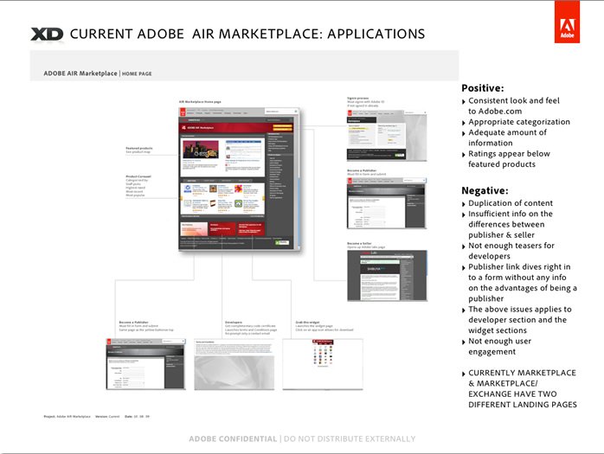Click the red Adobe logo in the slide corner

567,22
